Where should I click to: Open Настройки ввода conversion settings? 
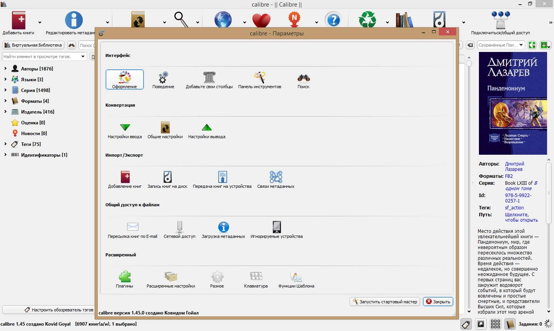[125, 130]
